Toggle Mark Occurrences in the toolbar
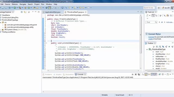Screen dimensions: 174x97 49,8
